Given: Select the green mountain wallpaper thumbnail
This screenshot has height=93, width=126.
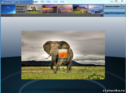Looking at the screenshot, I should [80, 9].
